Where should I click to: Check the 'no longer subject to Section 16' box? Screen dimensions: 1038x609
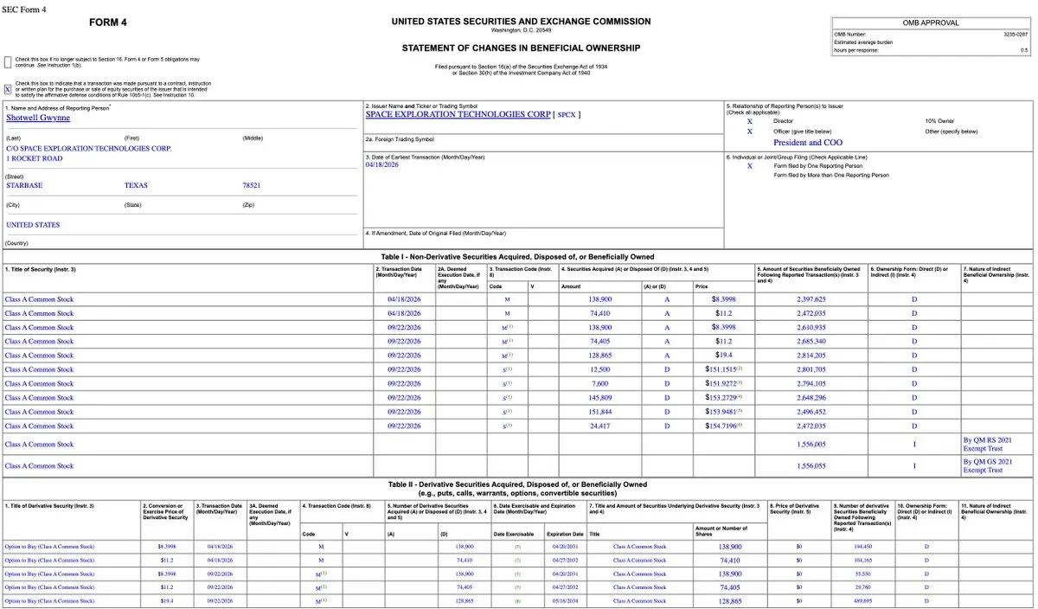coord(8,61)
